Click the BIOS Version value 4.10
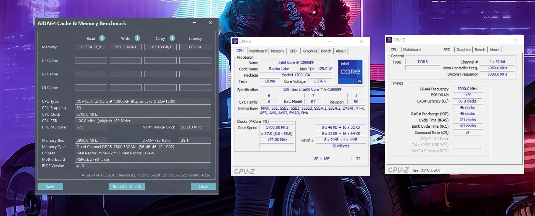535x216 pixels. coord(143,166)
